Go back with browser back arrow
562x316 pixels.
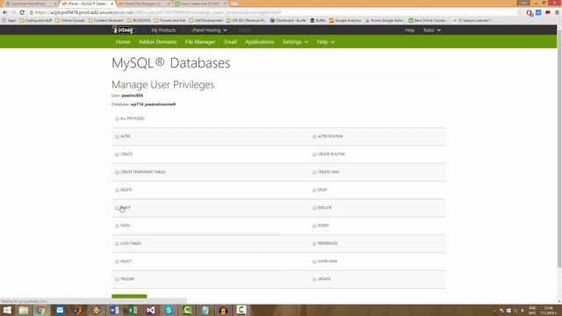[5, 12]
